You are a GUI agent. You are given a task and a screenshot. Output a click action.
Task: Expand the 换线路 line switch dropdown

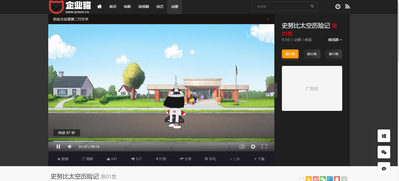(335, 40)
